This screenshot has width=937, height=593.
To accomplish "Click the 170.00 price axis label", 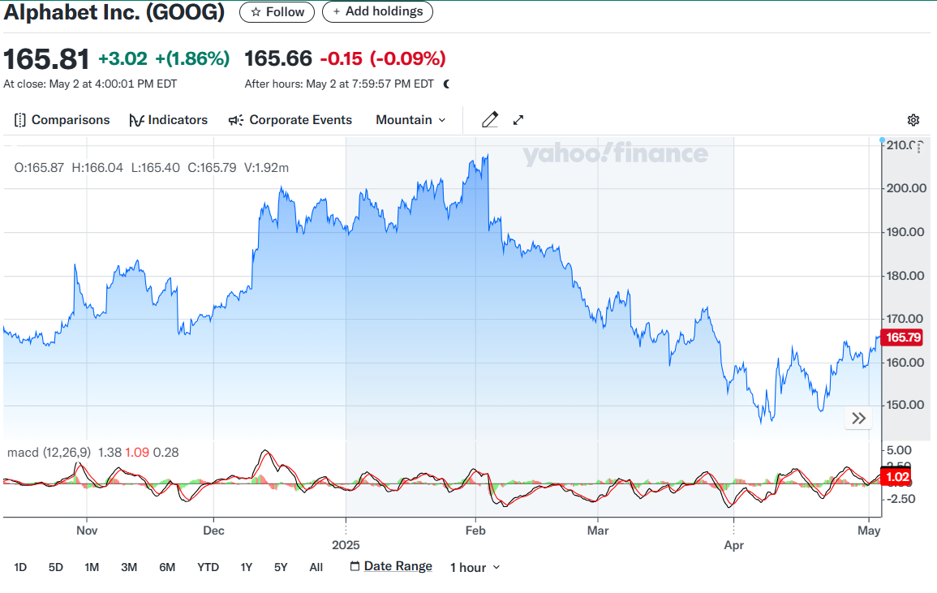I will coord(906,319).
